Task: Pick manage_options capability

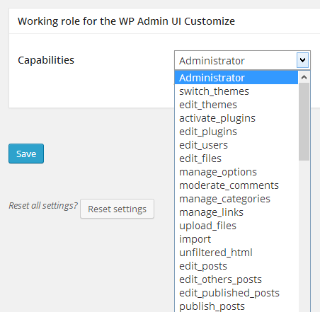Action: (x=236, y=172)
